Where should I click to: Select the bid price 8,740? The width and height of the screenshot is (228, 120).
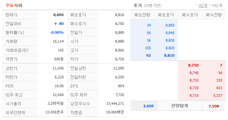click(x=194, y=73)
